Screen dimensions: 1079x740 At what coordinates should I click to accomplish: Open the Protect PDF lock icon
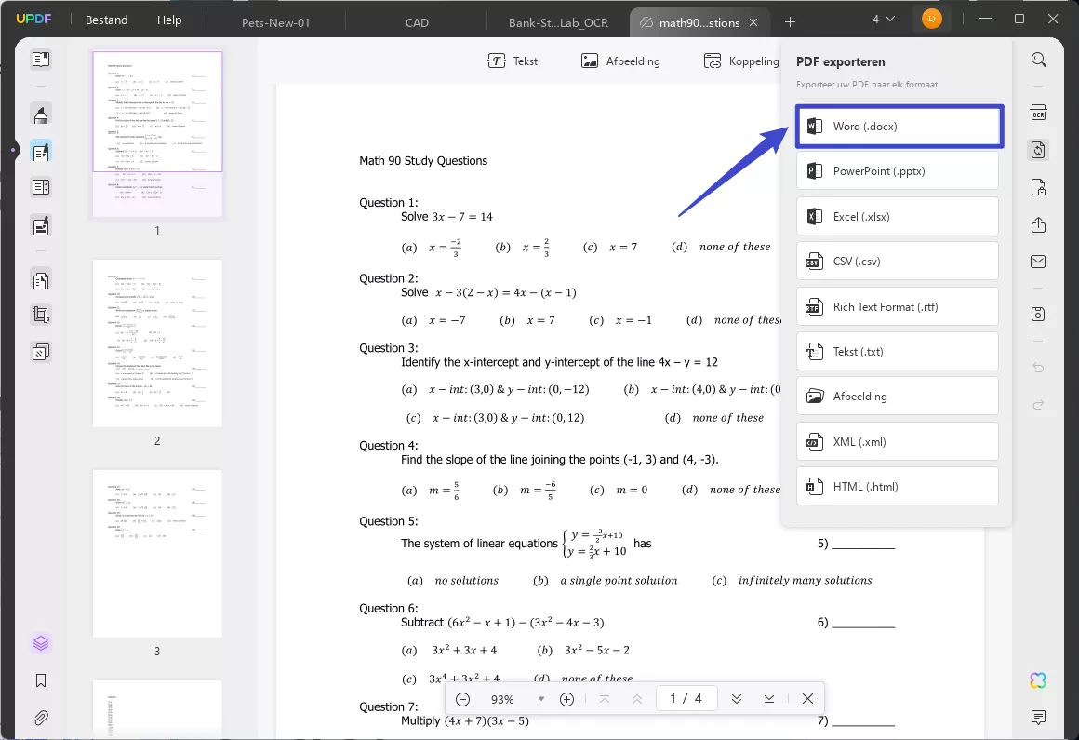tap(1038, 187)
